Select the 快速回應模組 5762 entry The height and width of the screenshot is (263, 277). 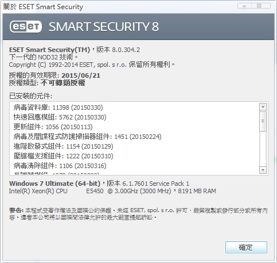point(60,117)
